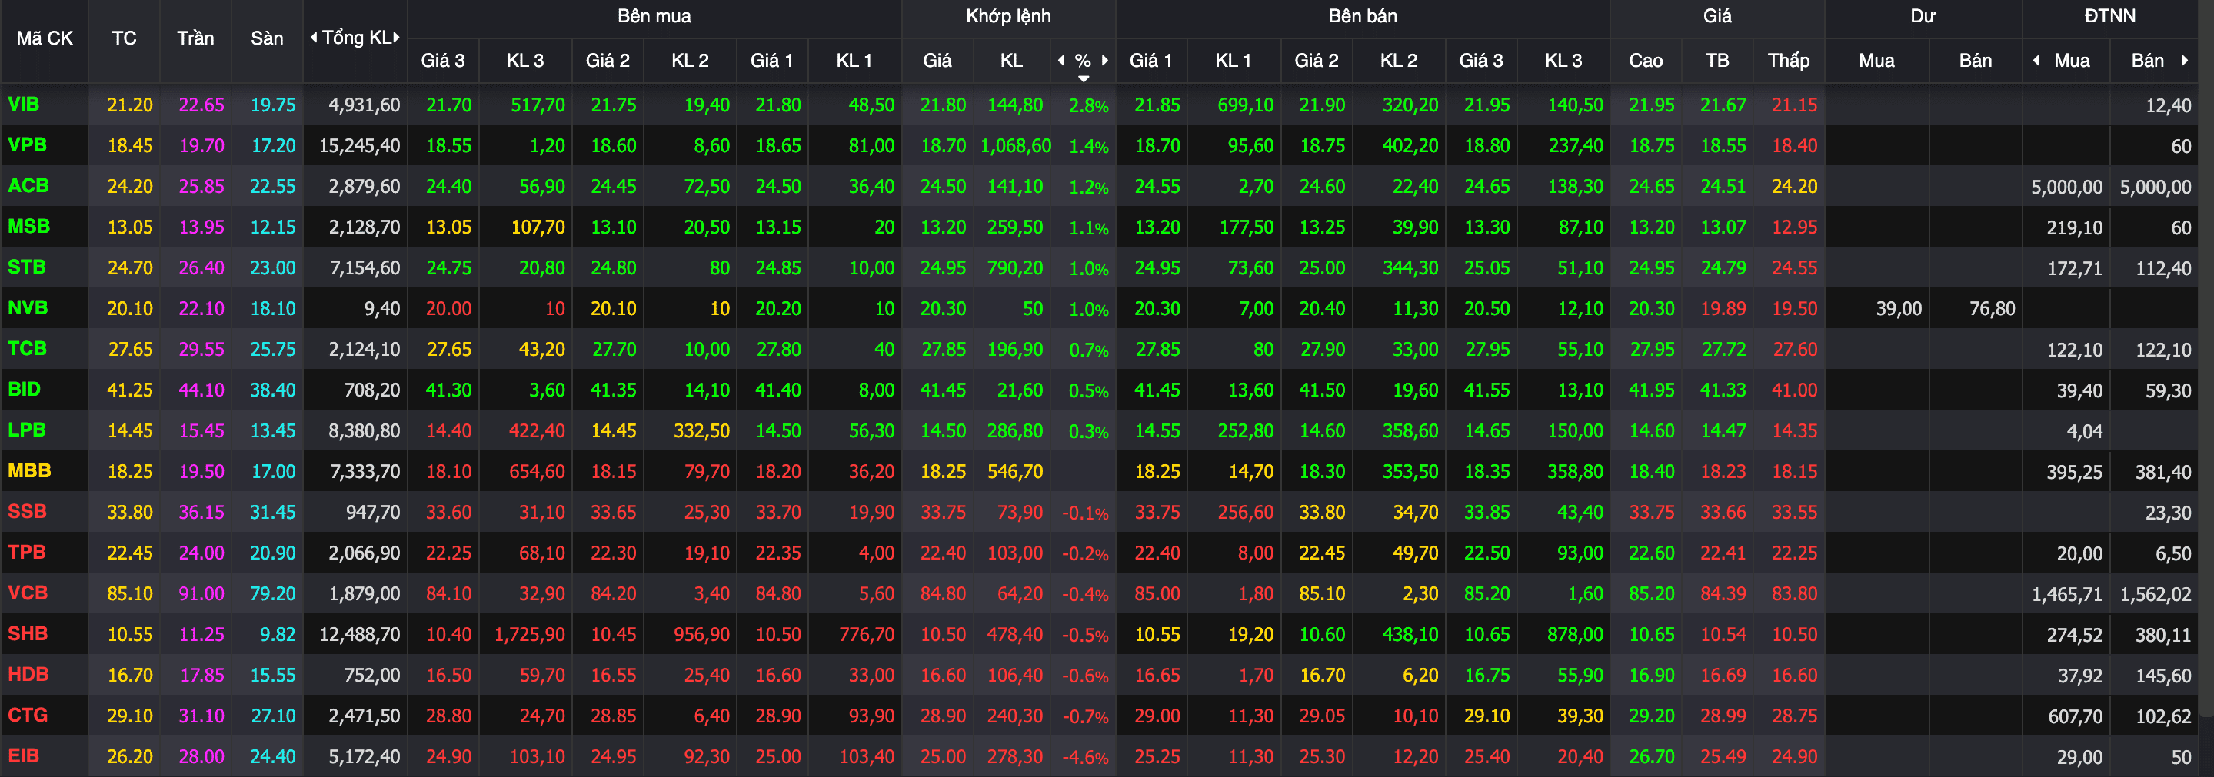The height and width of the screenshot is (777, 2214).
Task: Sort by the Mã CK column header
Action: pyautogui.click(x=45, y=38)
